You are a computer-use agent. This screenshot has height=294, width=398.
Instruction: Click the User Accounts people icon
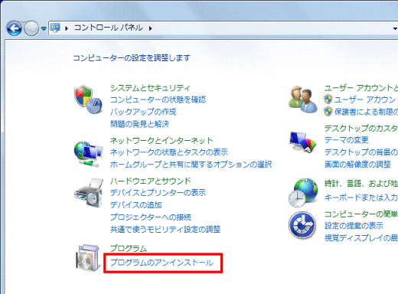[x=303, y=100]
